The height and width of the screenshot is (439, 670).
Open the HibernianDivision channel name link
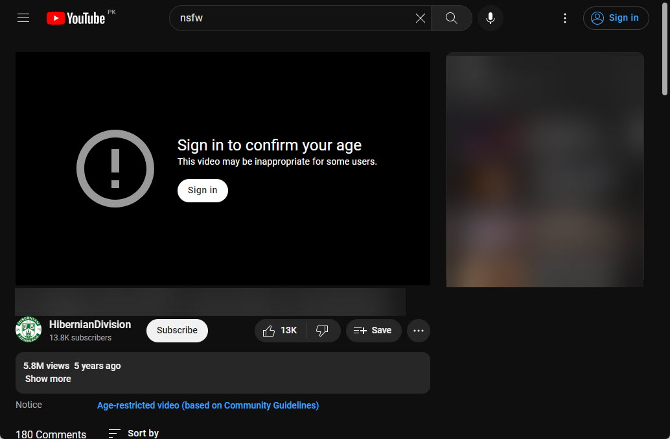pos(90,324)
